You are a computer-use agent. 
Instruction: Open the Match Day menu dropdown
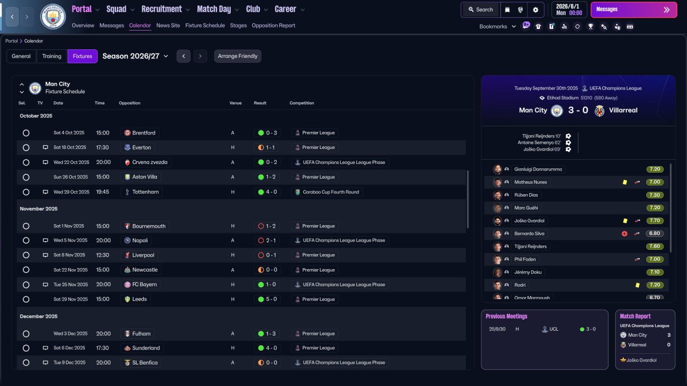(218, 9)
